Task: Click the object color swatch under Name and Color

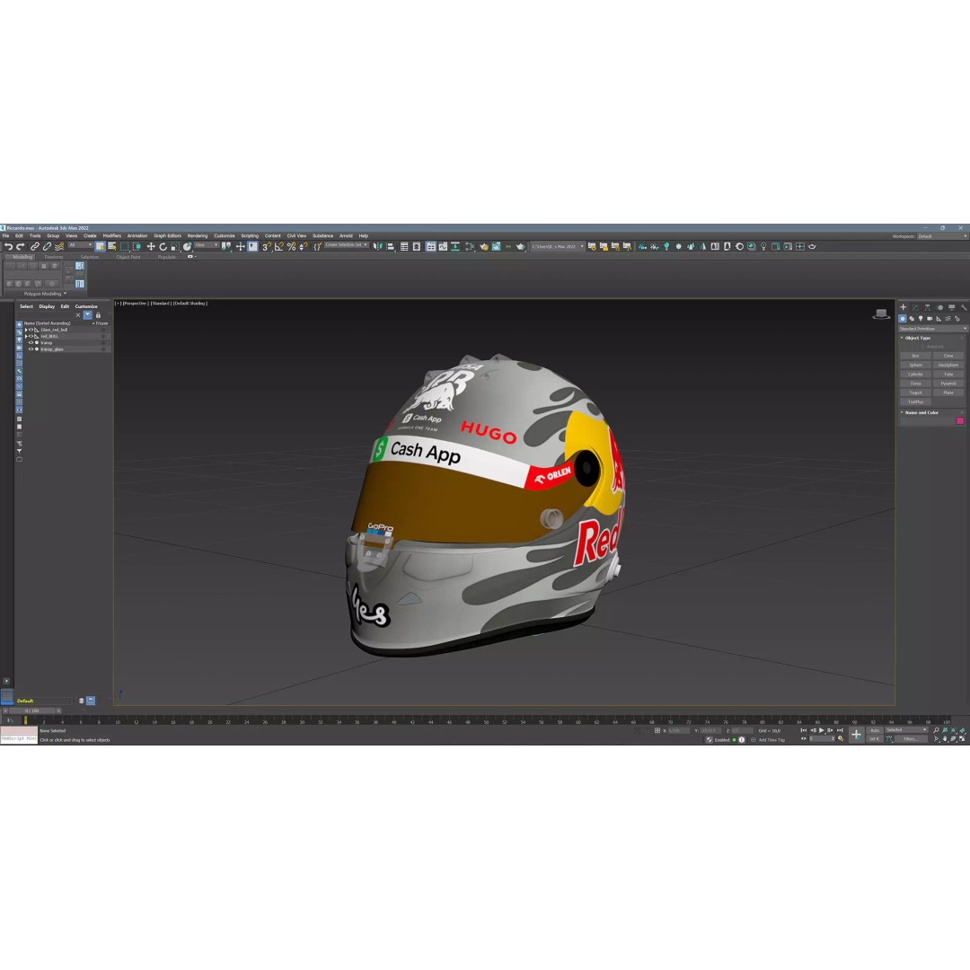Action: (959, 419)
